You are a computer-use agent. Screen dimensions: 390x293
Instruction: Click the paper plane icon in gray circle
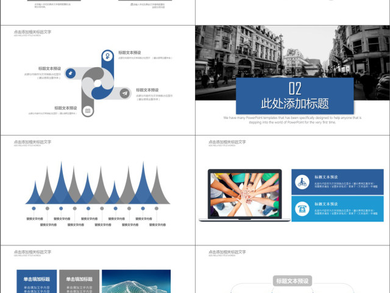pyautogui.click(x=125, y=93)
